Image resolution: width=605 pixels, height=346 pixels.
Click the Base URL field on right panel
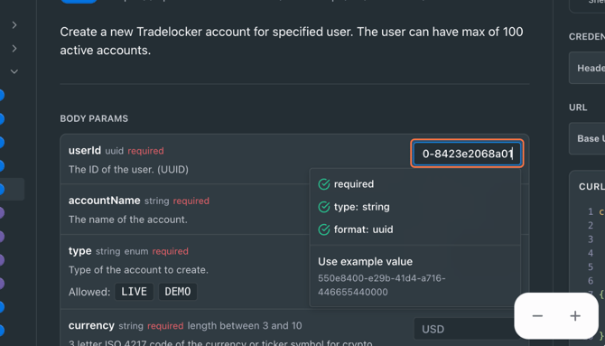pyautogui.click(x=587, y=138)
